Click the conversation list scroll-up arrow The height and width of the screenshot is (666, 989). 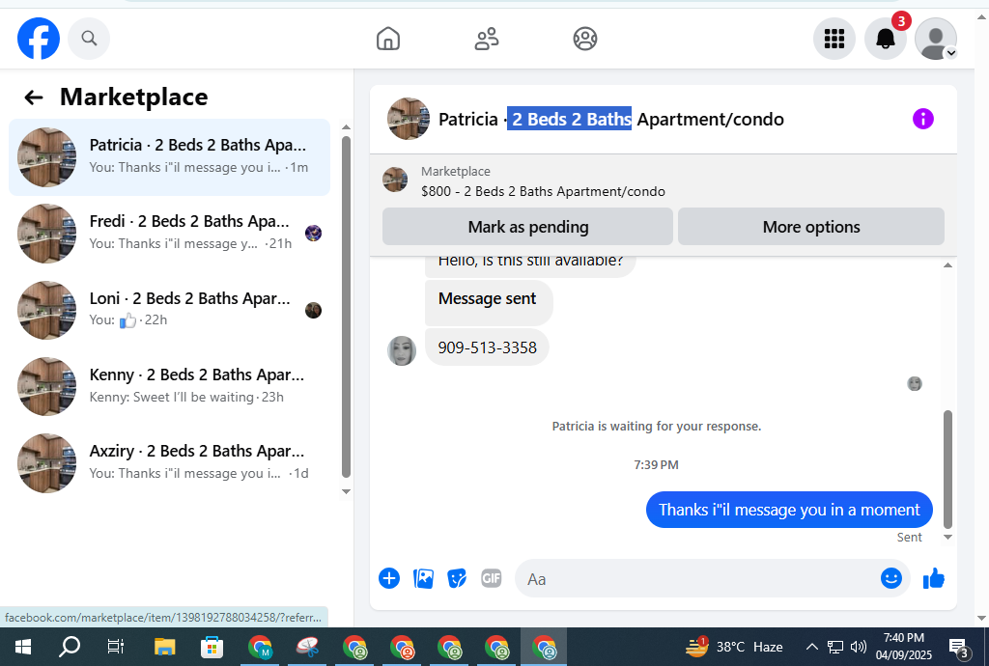point(346,127)
